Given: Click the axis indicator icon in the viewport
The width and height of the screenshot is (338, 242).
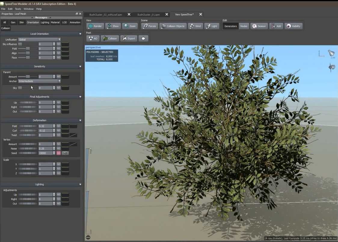Looking at the screenshot, I should point(321,54).
